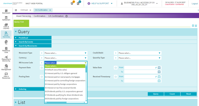Click the help question mark beside CA Confirmation
This screenshot has height=106, width=199.
point(66,16)
